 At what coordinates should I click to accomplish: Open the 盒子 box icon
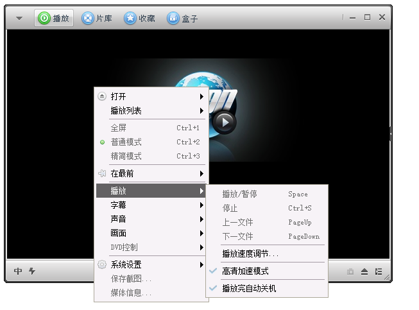coord(173,18)
